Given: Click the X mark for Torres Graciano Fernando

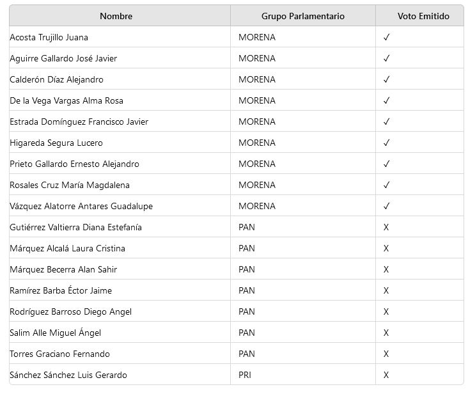Looking at the screenshot, I should coord(386,354).
